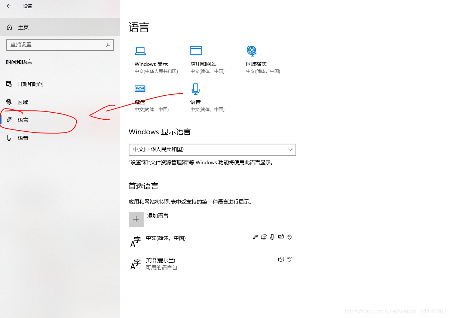This screenshot has height=318, width=450.
Task: Click 中文(简体，中国) under 区域格式 tile
Action: click(263, 71)
